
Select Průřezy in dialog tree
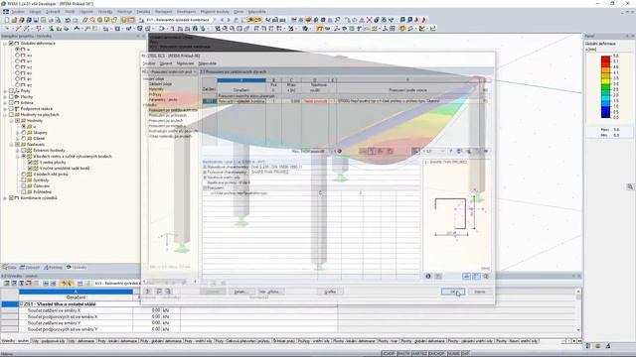click(x=155, y=94)
